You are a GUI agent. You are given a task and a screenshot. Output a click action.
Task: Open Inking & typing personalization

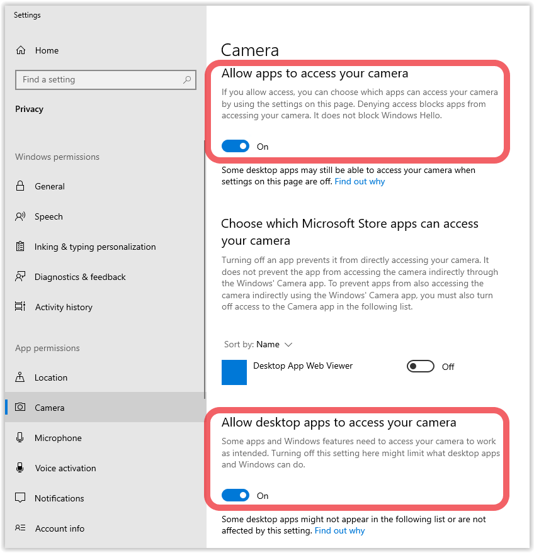pos(95,247)
